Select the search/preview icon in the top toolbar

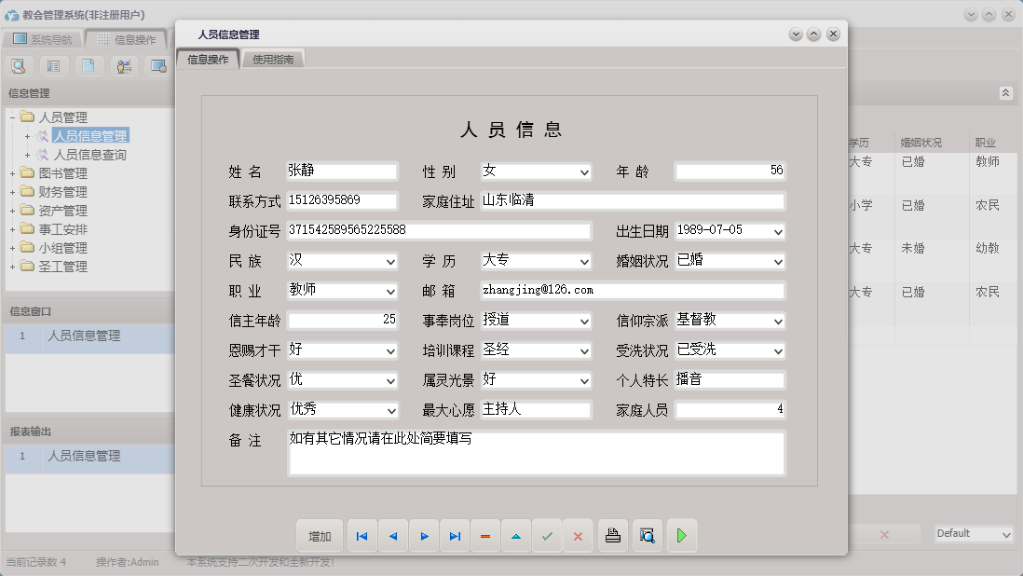19,66
